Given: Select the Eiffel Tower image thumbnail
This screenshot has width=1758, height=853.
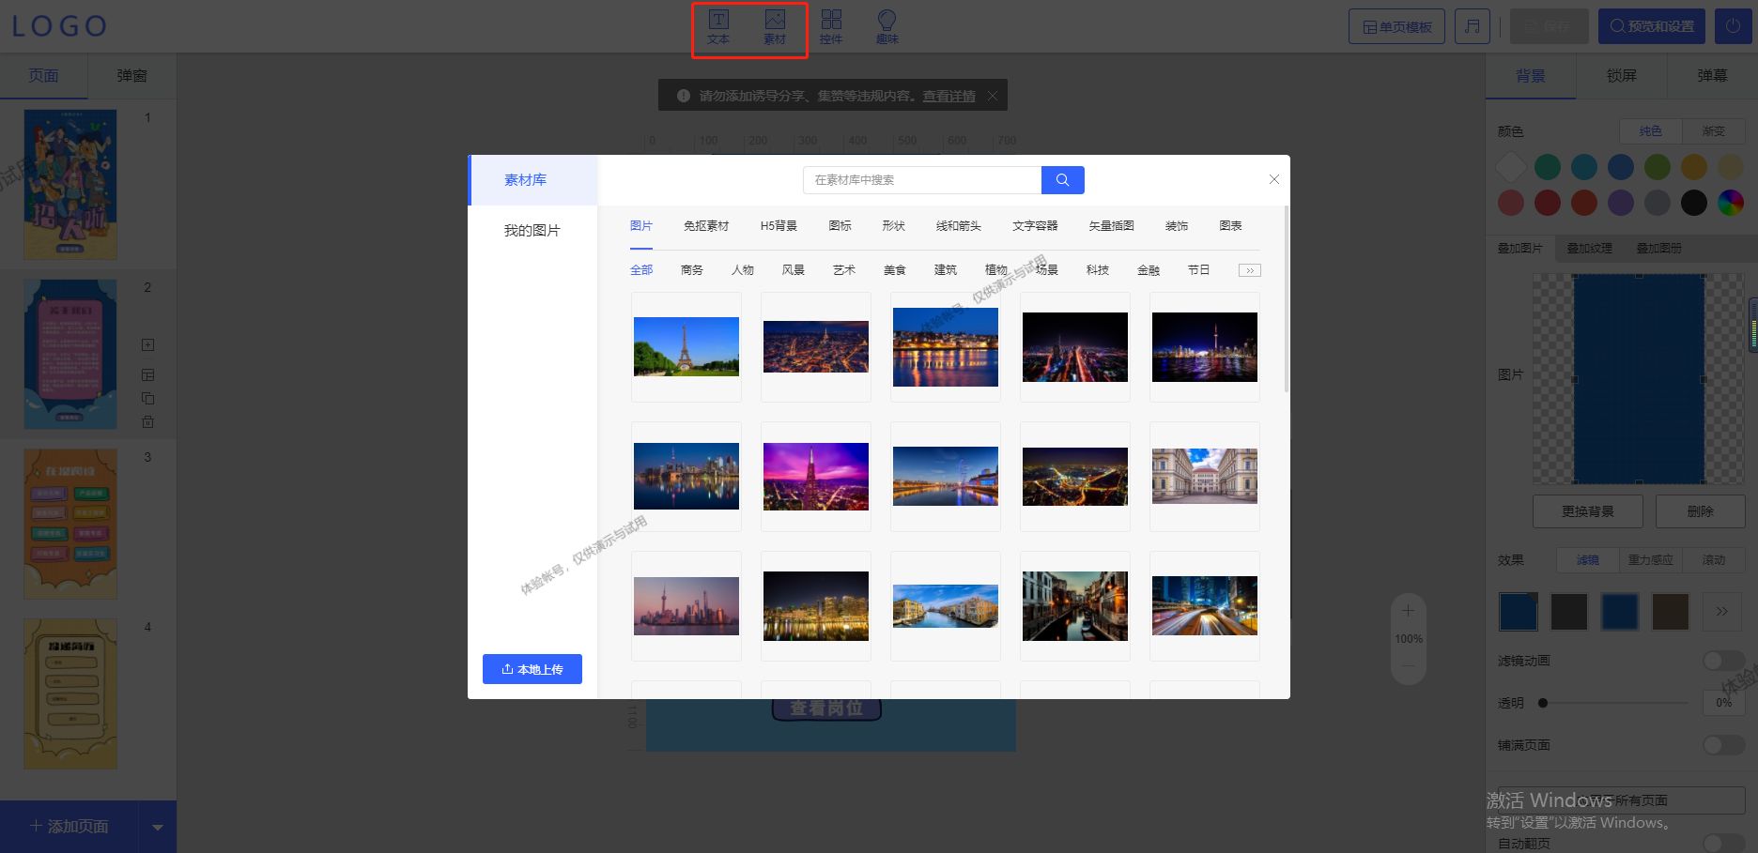Looking at the screenshot, I should 686,347.
